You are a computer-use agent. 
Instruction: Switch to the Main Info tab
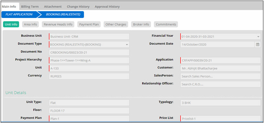(x=9, y=7)
